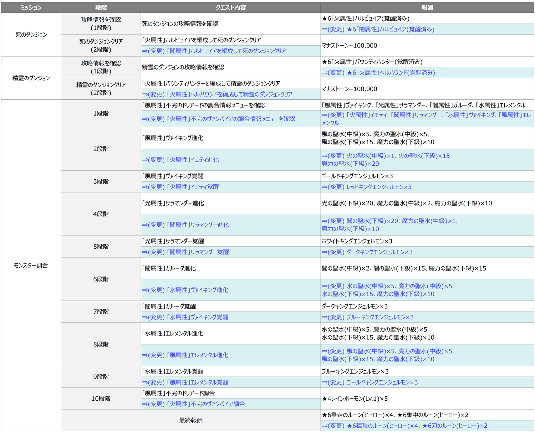Select the モンスター調合 mission cell
Viewport: 535px width, 432px height.
31,266
